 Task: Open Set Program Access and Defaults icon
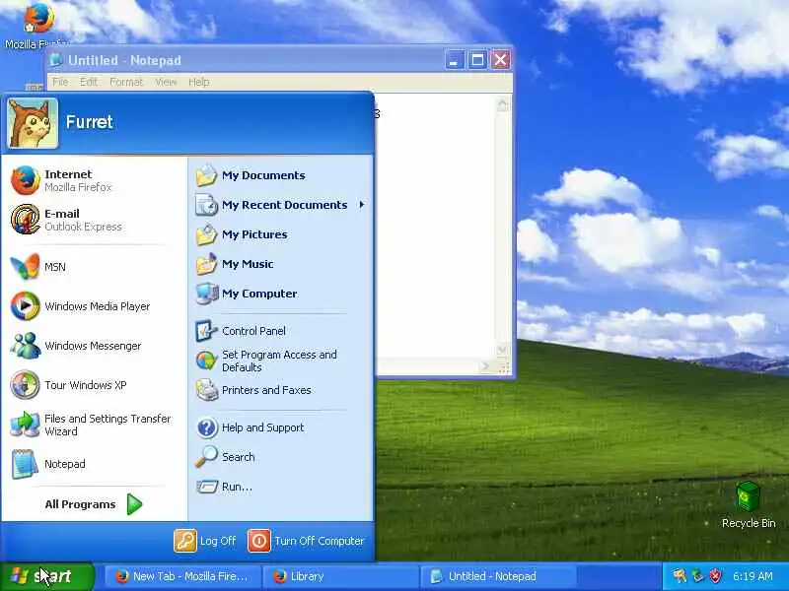tap(206, 361)
